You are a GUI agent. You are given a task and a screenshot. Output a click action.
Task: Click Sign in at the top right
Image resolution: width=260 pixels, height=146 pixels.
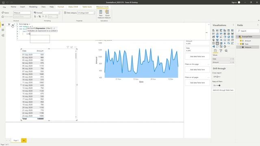(234, 2)
